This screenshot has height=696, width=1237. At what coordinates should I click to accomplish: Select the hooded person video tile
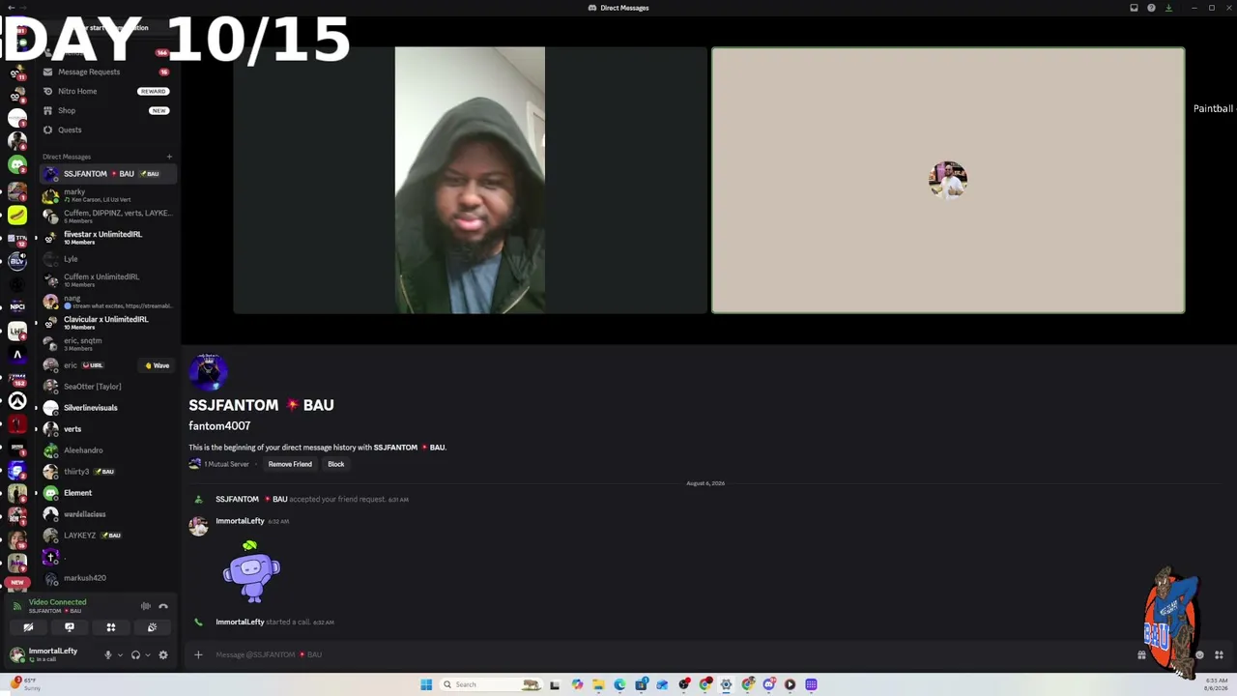pos(470,180)
